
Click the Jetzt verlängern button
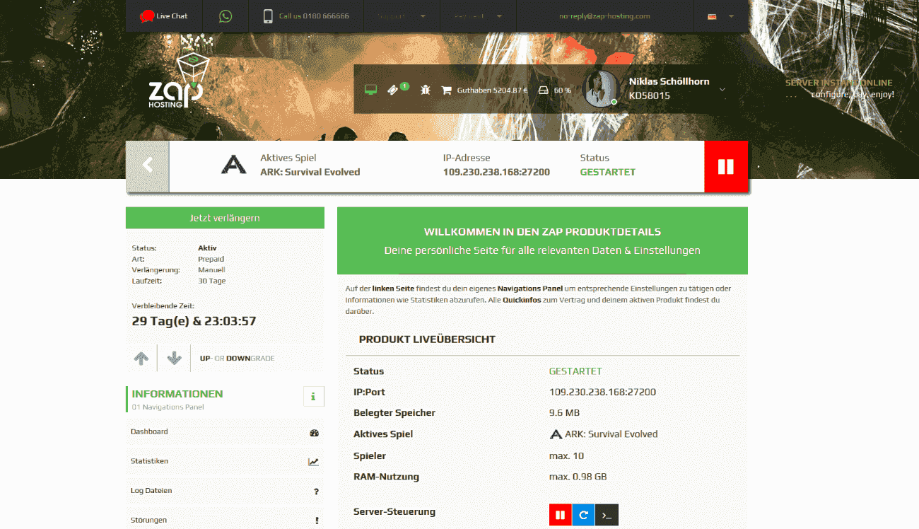point(225,218)
